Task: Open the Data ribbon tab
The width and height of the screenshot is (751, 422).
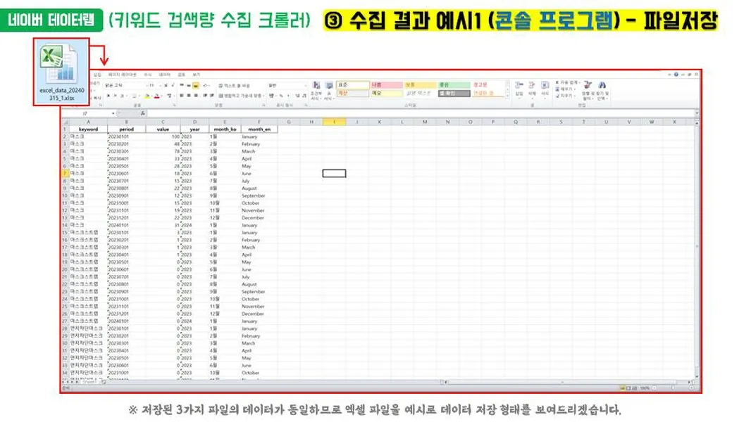Action: pos(164,75)
